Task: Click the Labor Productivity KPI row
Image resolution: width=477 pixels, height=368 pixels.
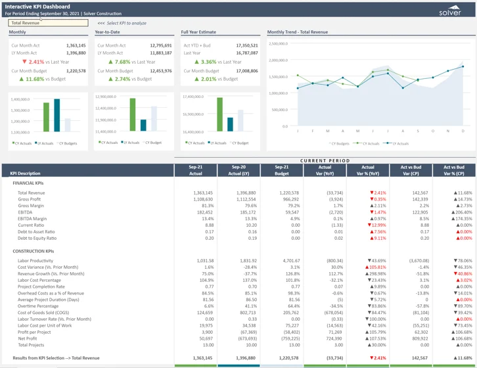Action: coord(36,261)
